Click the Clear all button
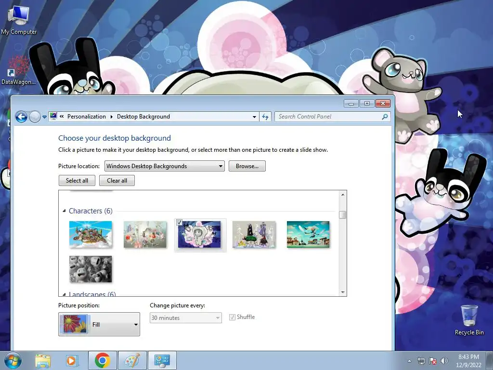The width and height of the screenshot is (493, 370). click(x=117, y=181)
